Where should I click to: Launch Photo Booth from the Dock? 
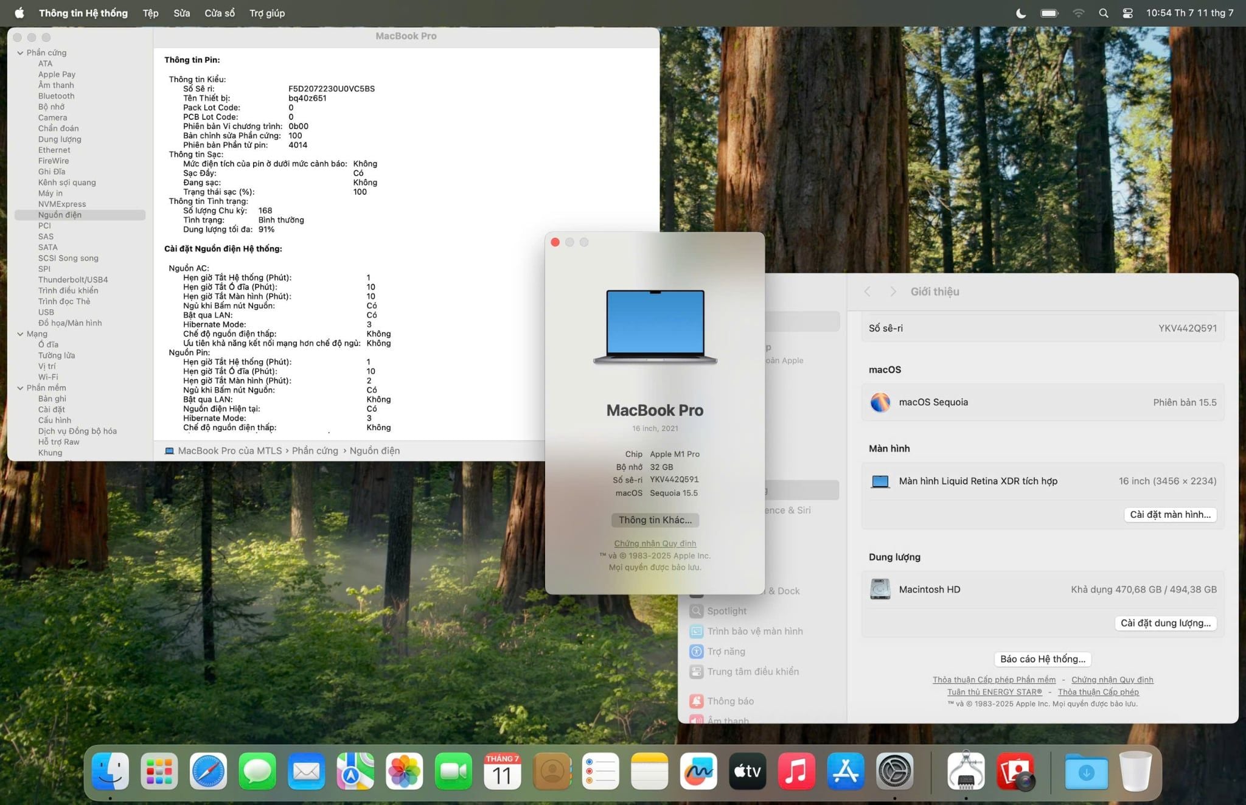tap(1015, 771)
